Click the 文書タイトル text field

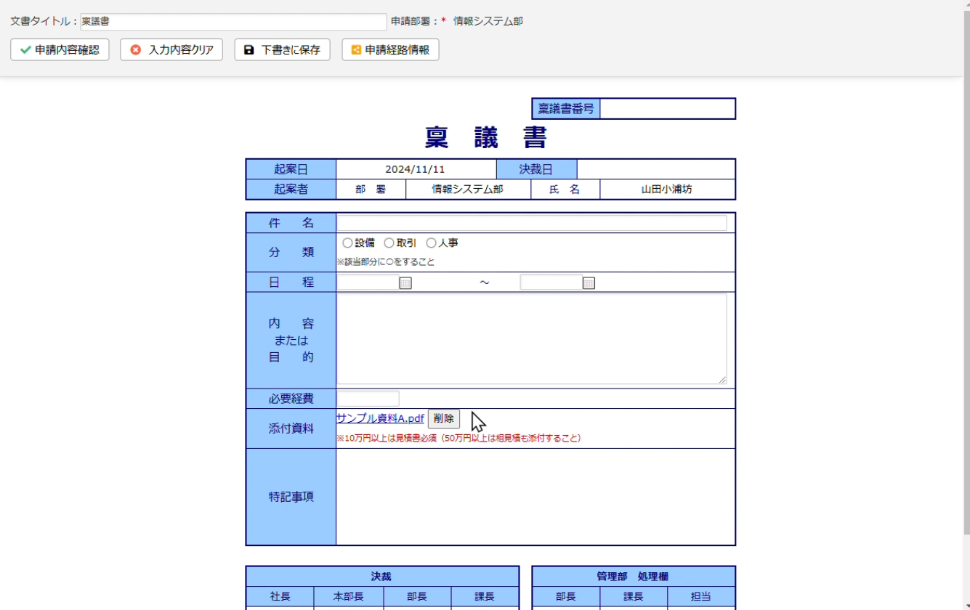pos(233,22)
